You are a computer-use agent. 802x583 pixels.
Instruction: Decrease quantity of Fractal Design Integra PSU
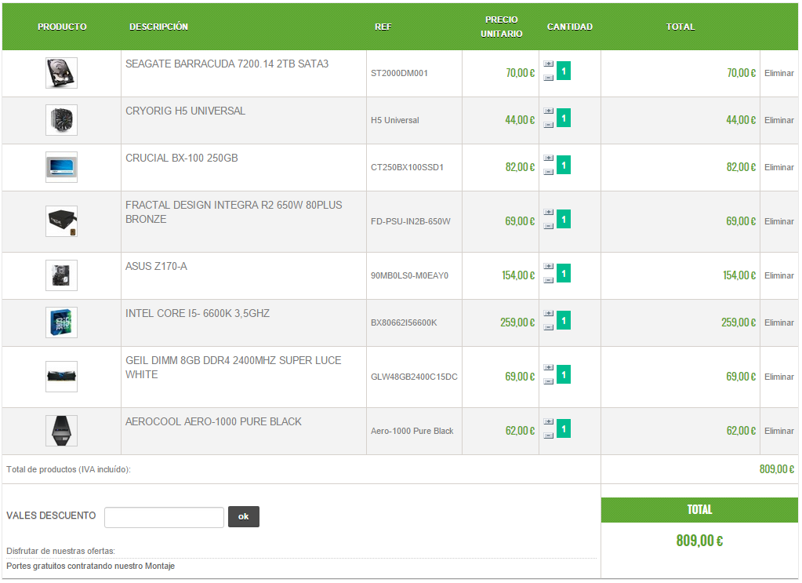548,226
